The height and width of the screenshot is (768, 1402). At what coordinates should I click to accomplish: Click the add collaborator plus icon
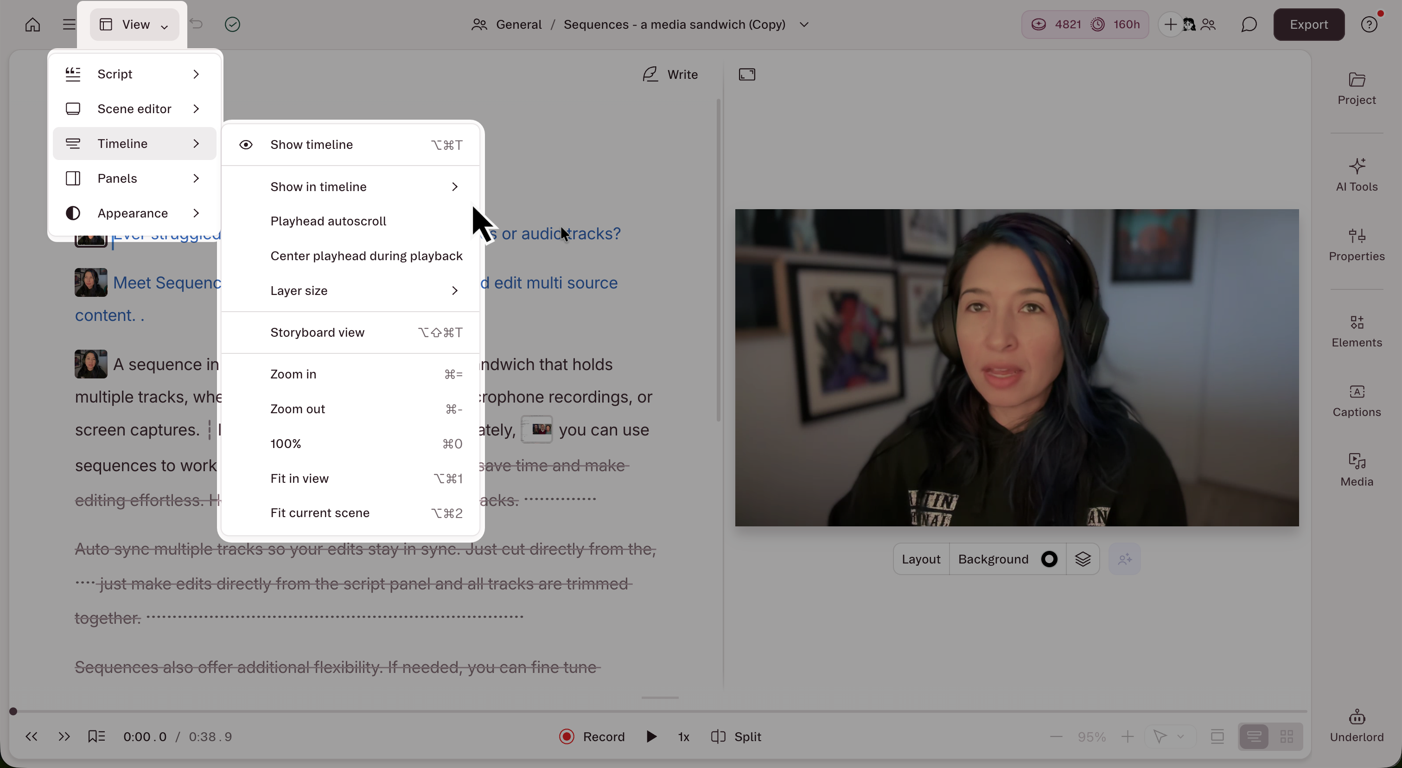pos(1170,25)
